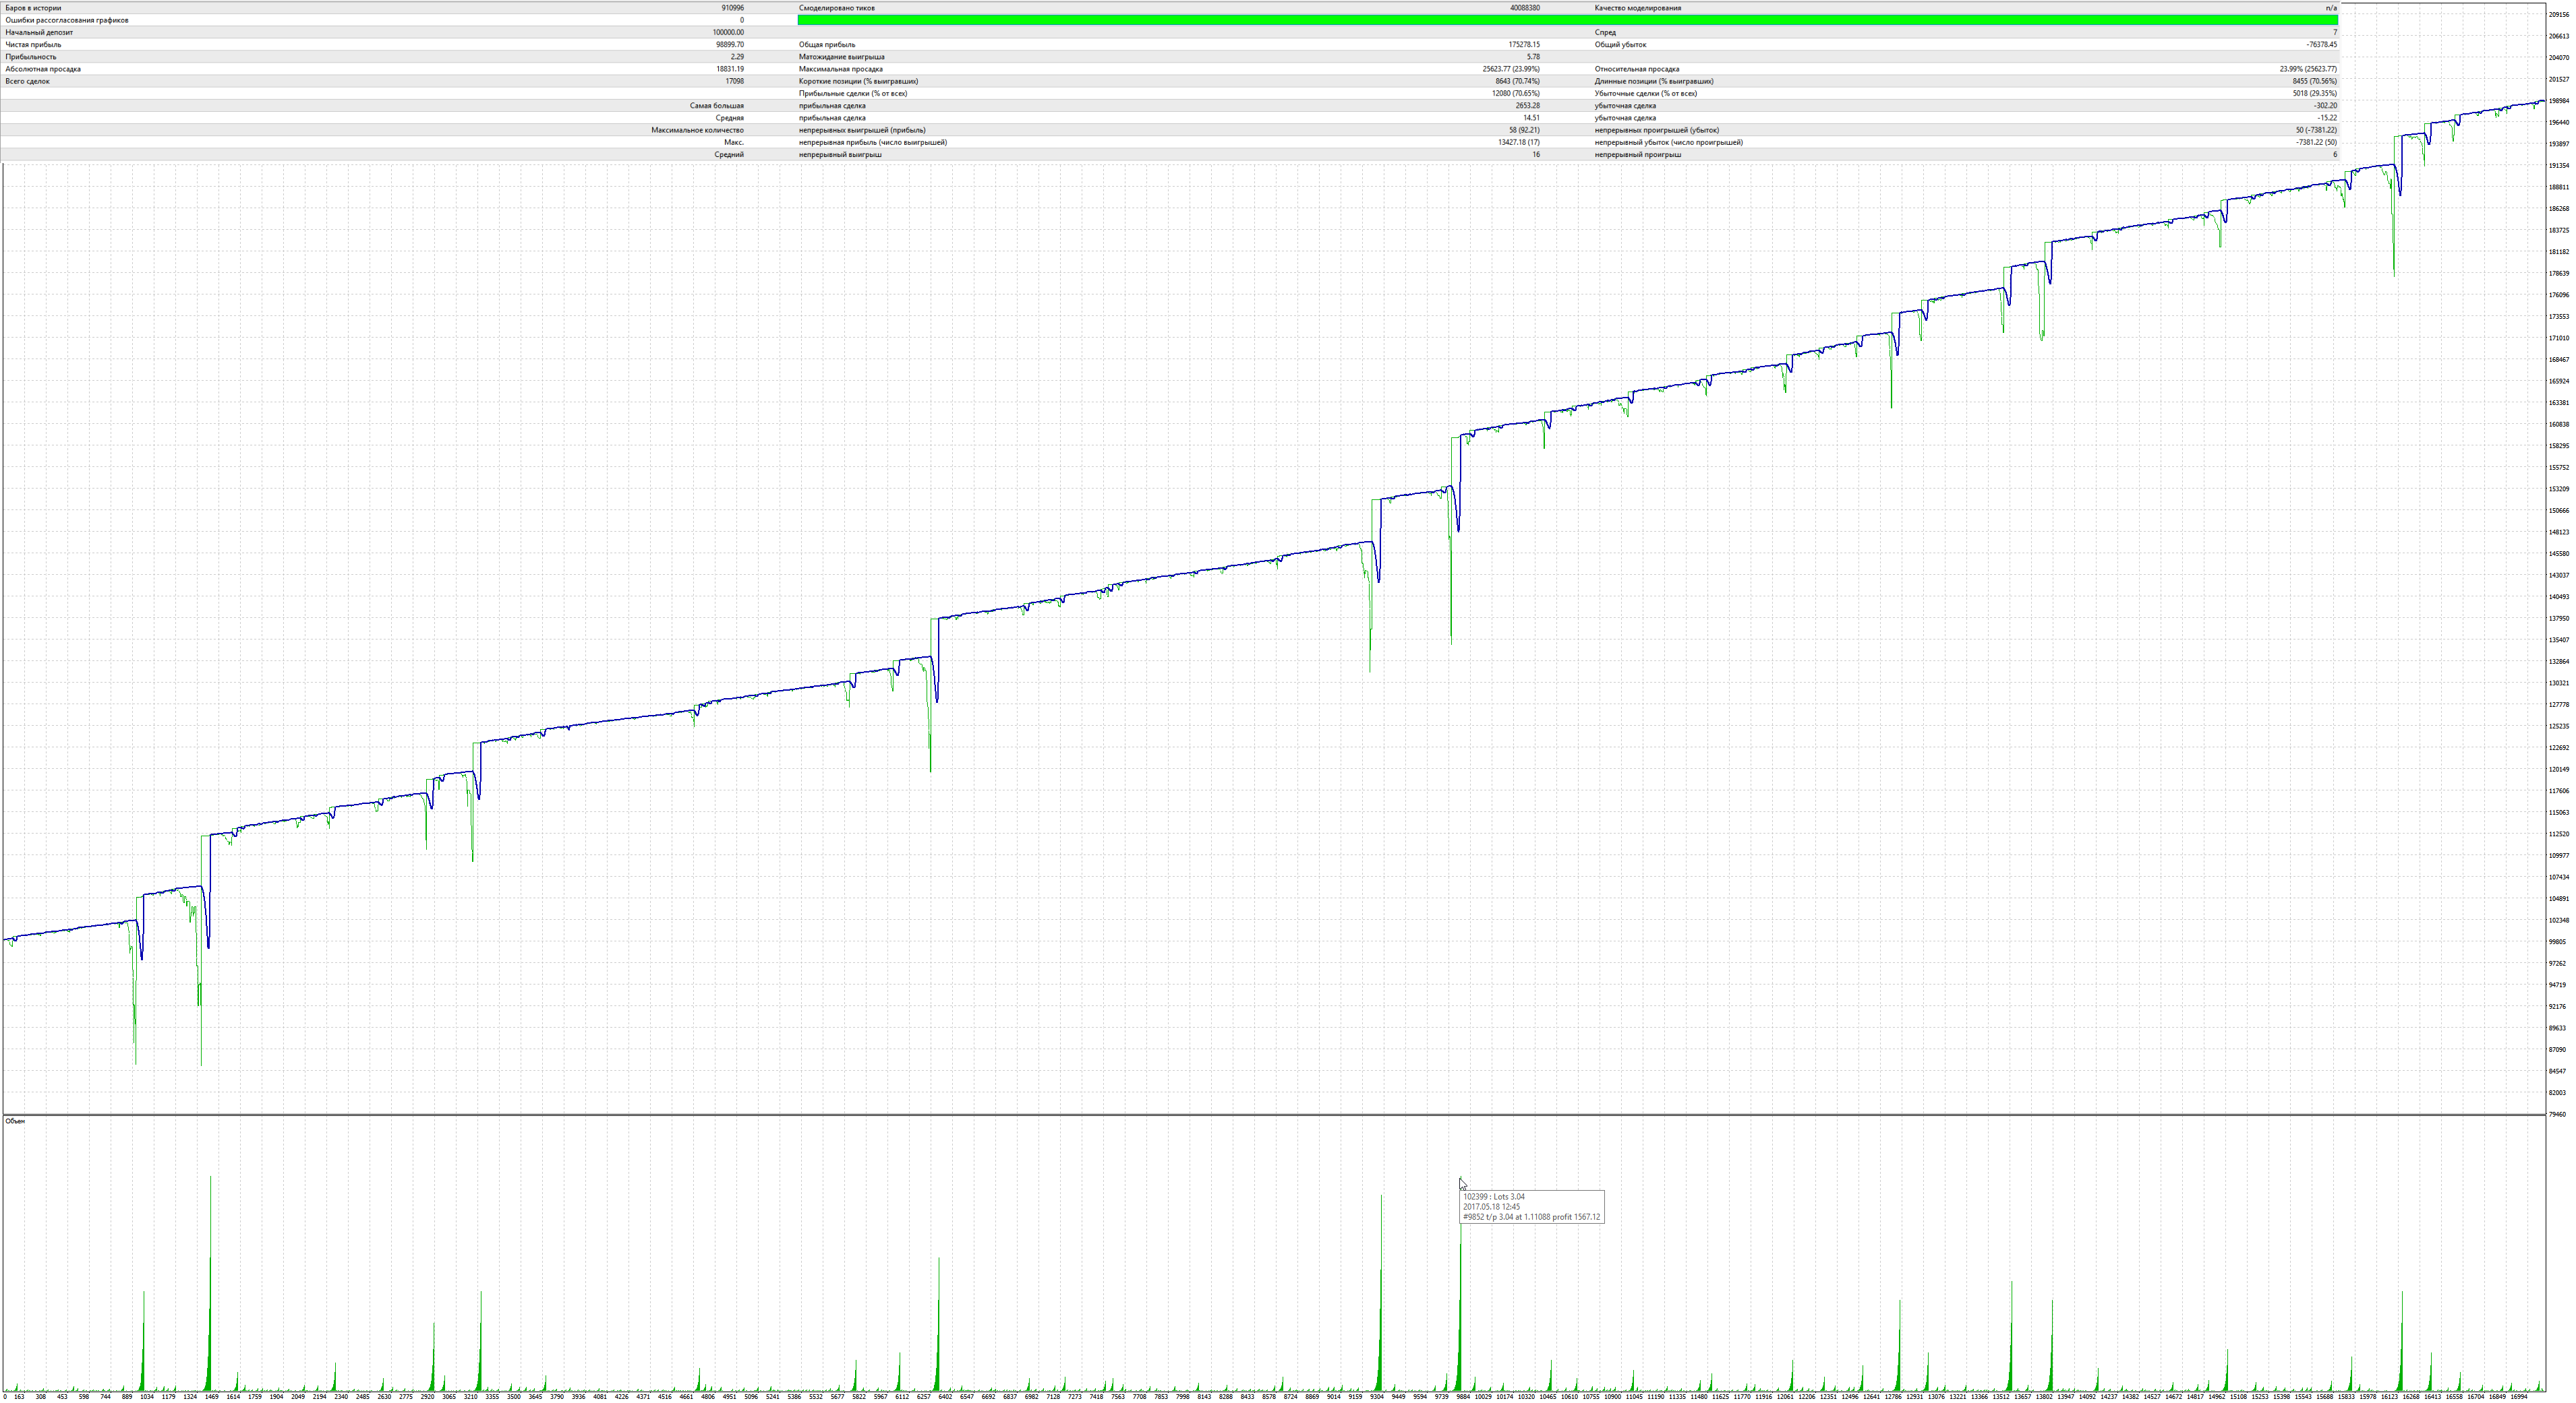Click the "Общая прибыль" label
The width and height of the screenshot is (2576, 1403).
coord(827,45)
